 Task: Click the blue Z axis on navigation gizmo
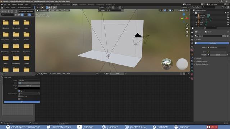pyautogui.click(x=184, y=14)
